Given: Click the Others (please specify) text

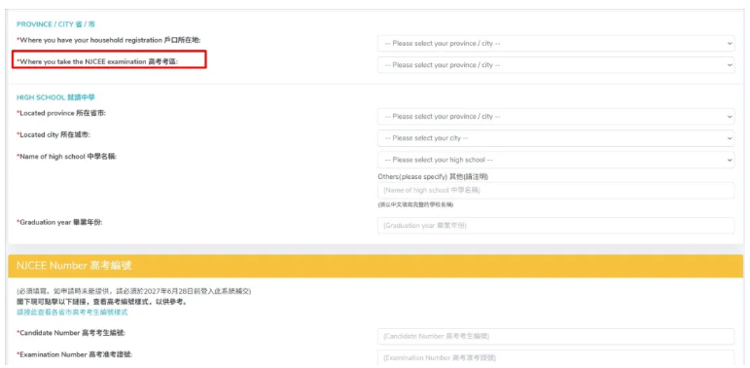Looking at the screenshot, I should [x=433, y=176].
